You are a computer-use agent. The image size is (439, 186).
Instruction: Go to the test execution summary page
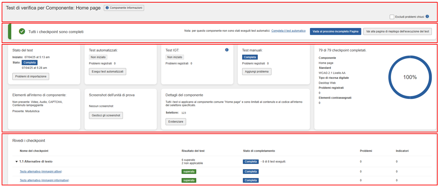coord(397,31)
